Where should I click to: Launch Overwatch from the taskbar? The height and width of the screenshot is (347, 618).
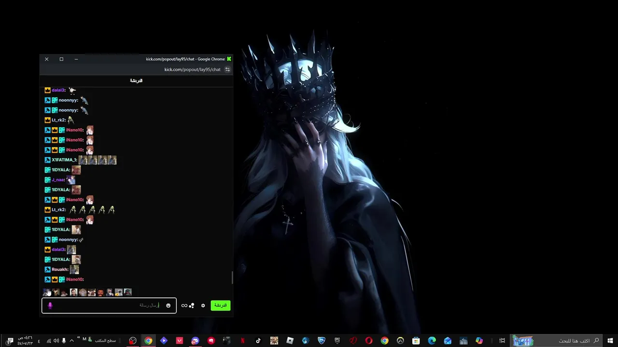point(400,341)
